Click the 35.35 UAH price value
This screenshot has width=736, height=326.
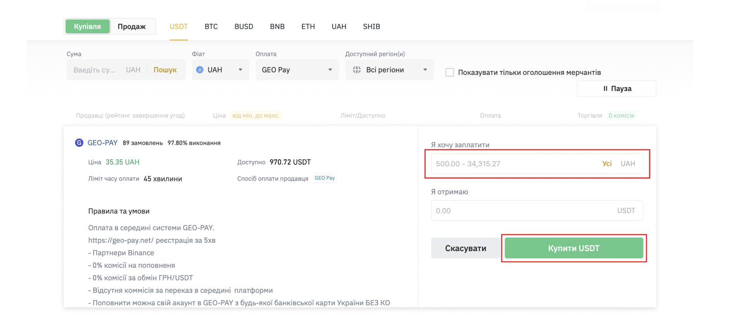(123, 162)
